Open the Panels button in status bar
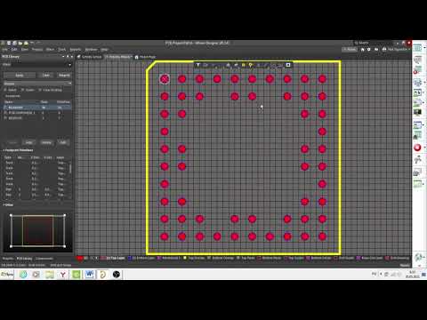 point(405,265)
